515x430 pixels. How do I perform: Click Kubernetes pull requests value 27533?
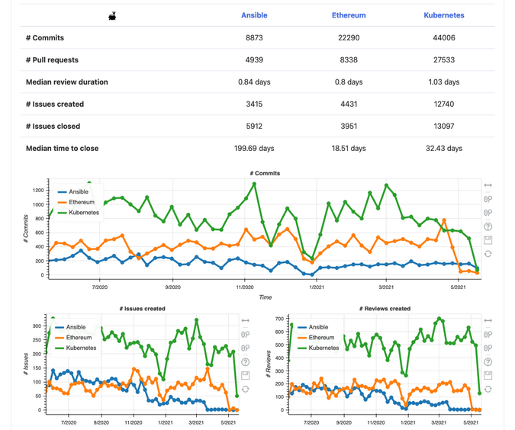tap(444, 59)
